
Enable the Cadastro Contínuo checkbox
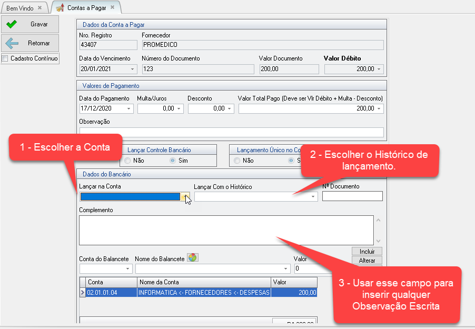(x=5, y=58)
